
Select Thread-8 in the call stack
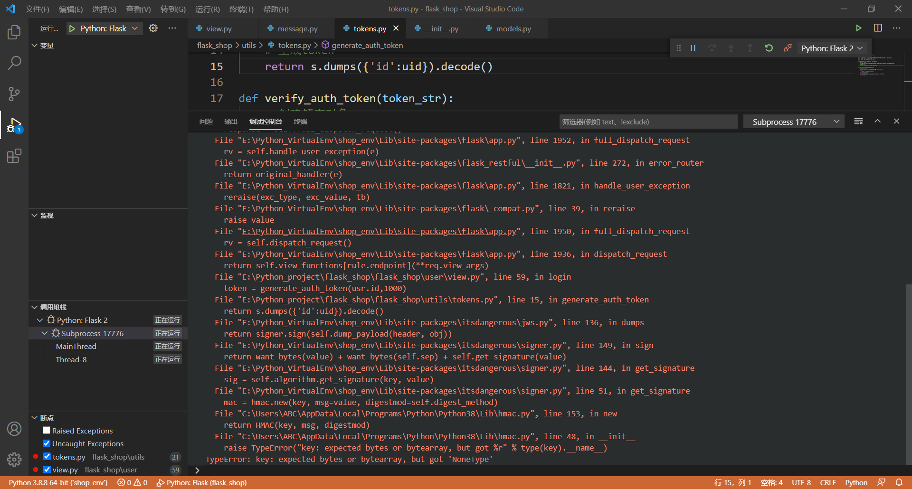point(71,359)
